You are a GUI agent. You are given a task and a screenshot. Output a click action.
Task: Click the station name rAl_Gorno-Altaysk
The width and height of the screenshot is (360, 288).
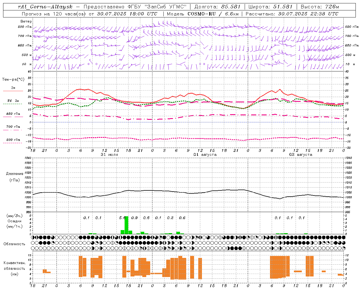45,7
